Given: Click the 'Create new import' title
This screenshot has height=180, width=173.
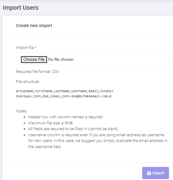Looking at the screenshot, I should click(34, 26).
